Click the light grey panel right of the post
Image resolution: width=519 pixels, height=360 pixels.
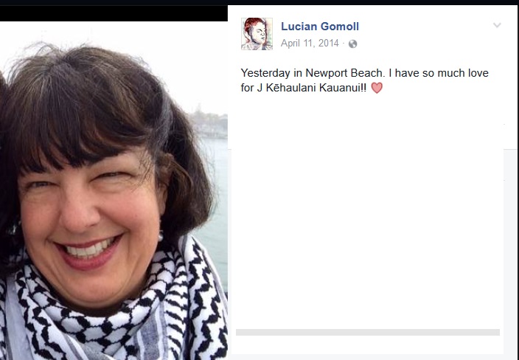pyautogui.click(x=512, y=252)
